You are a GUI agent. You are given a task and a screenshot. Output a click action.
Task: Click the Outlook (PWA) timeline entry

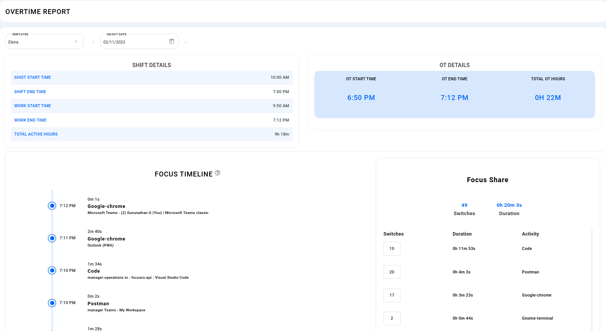101,245
